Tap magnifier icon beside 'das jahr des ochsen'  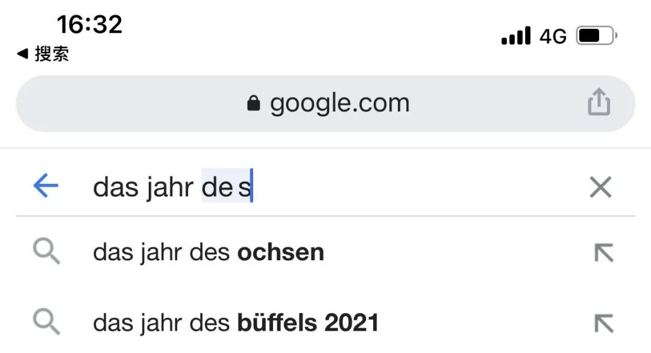[46, 251]
